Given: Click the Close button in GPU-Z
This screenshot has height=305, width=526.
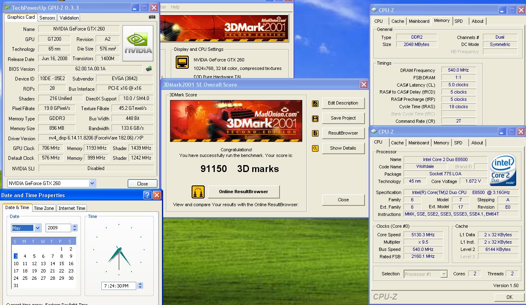Looking at the screenshot, I should 142,184.
